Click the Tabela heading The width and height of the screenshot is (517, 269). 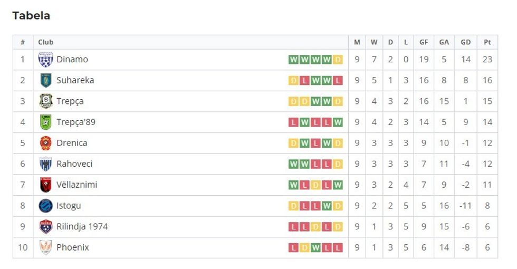(x=31, y=16)
